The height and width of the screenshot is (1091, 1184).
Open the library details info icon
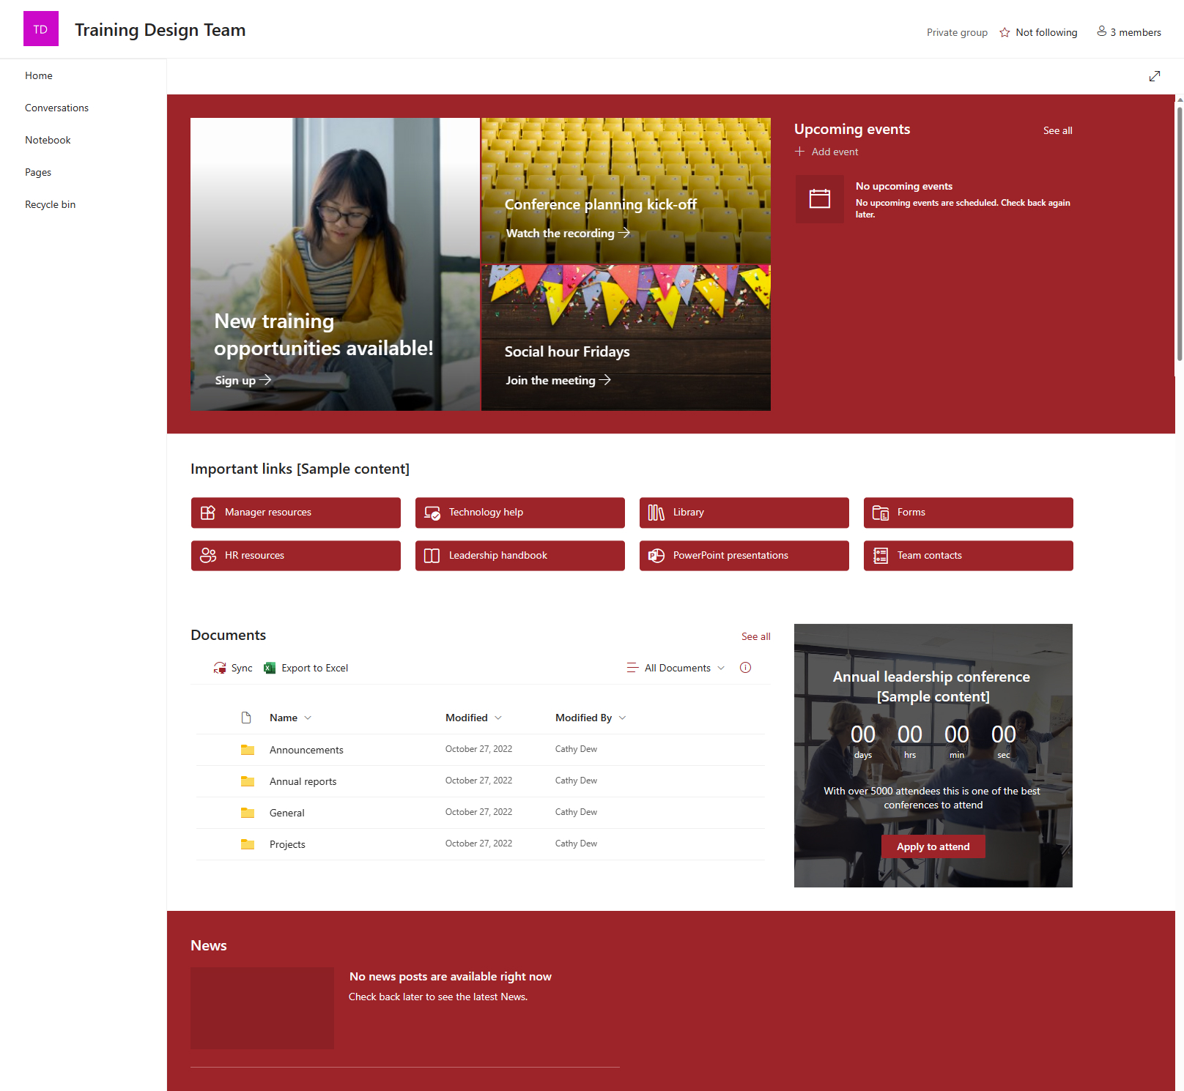pos(745,667)
